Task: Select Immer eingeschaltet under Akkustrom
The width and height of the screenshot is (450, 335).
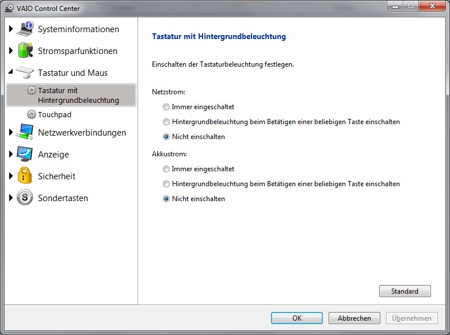Action: pos(166,169)
